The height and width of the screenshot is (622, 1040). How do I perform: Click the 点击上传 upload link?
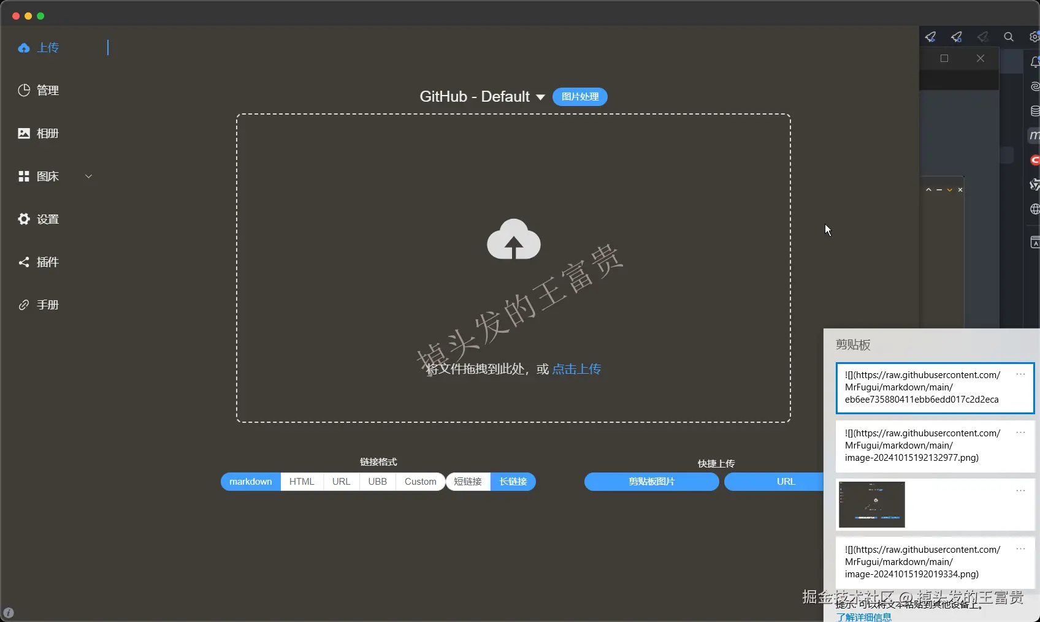coord(576,369)
